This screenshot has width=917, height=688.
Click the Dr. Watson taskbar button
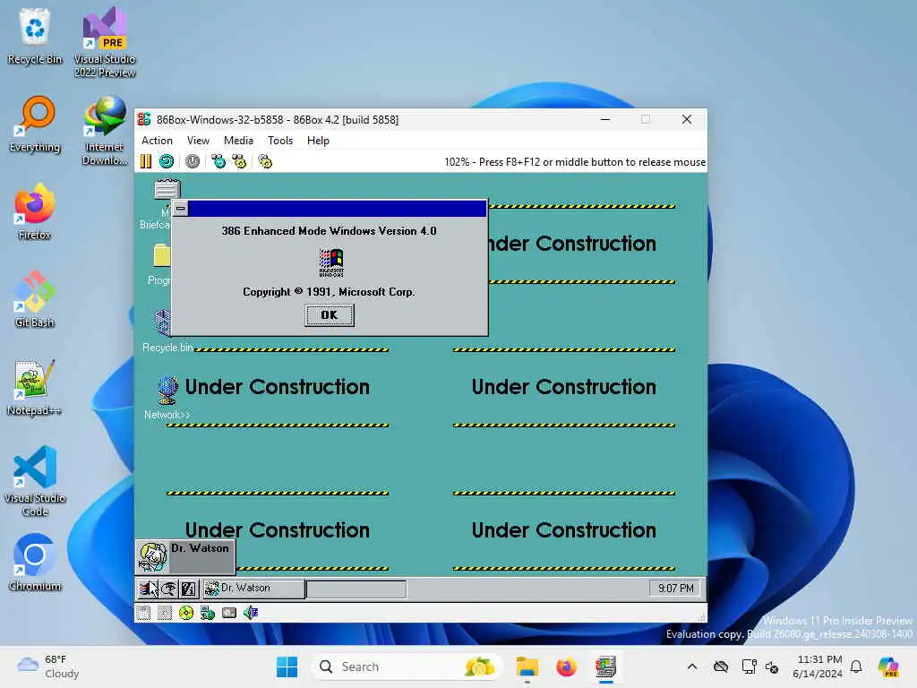pyautogui.click(x=253, y=588)
